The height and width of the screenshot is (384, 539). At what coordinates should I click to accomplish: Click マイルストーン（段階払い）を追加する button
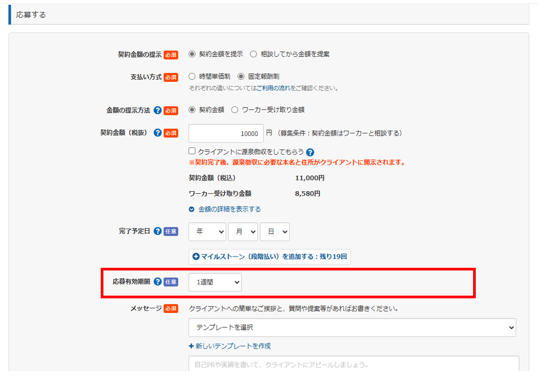(269, 257)
